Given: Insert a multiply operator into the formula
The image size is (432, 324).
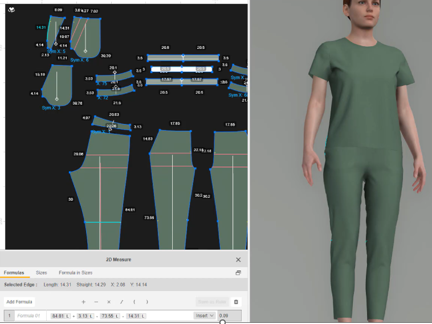Looking at the screenshot, I should (109, 302).
